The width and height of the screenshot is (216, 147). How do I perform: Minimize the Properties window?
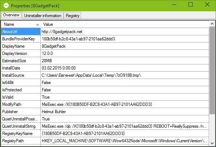point(174,5)
